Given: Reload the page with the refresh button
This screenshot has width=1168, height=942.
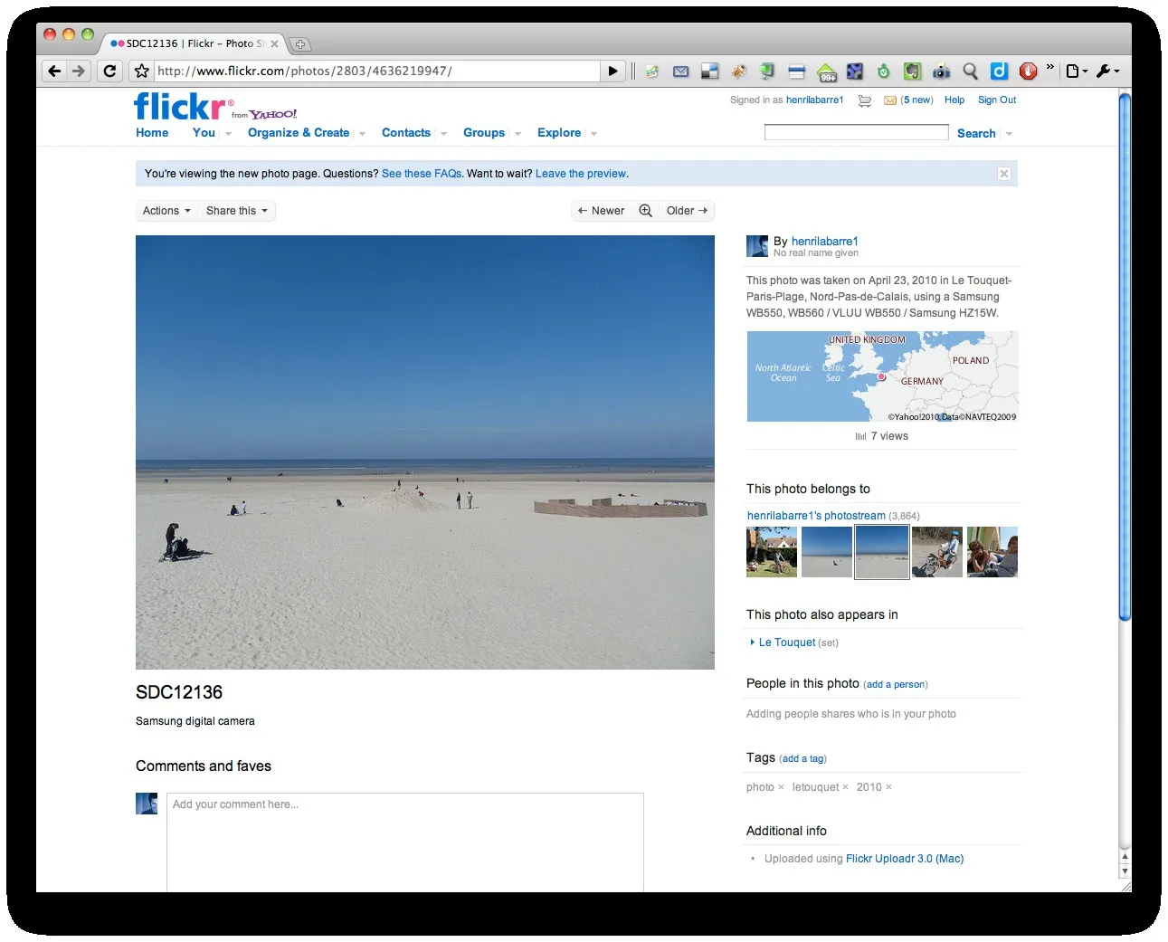Looking at the screenshot, I should pyautogui.click(x=110, y=71).
